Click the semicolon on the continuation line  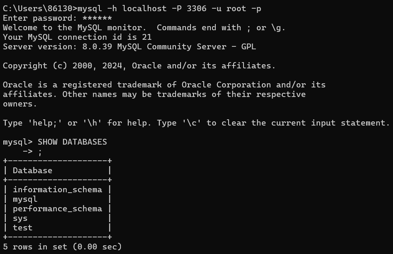coord(40,152)
